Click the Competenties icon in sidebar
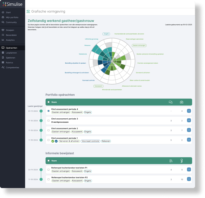 tap(3, 67)
